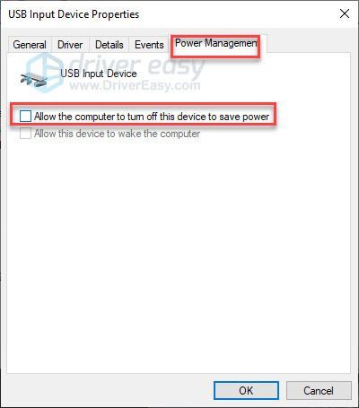Select the Details tab
The width and height of the screenshot is (359, 408).
point(109,45)
